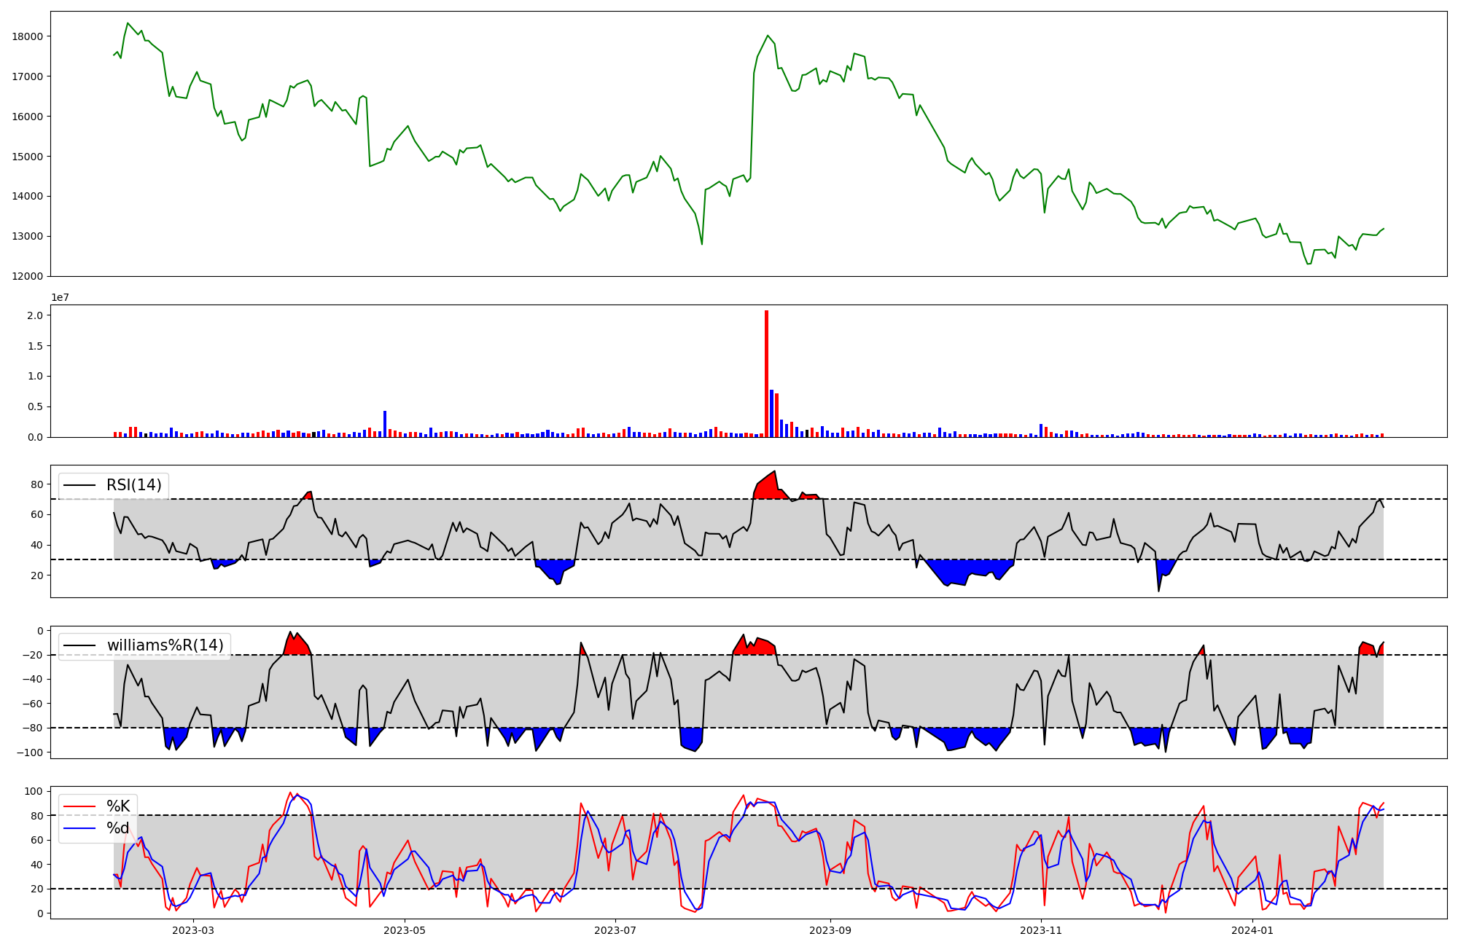Click the williams%R(14) legend label
Viewport: 1458px width, 947px height.
click(x=165, y=645)
